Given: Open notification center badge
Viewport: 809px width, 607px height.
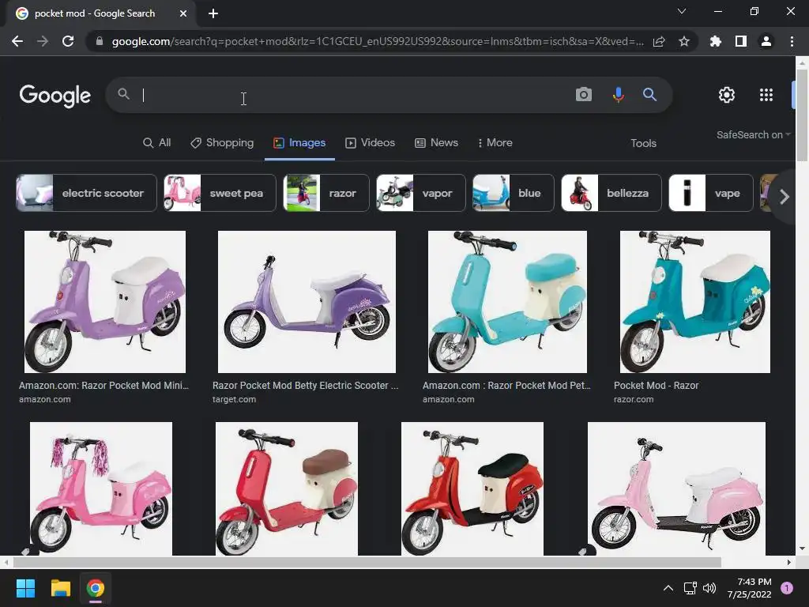Looking at the screenshot, I should pyautogui.click(x=786, y=588).
